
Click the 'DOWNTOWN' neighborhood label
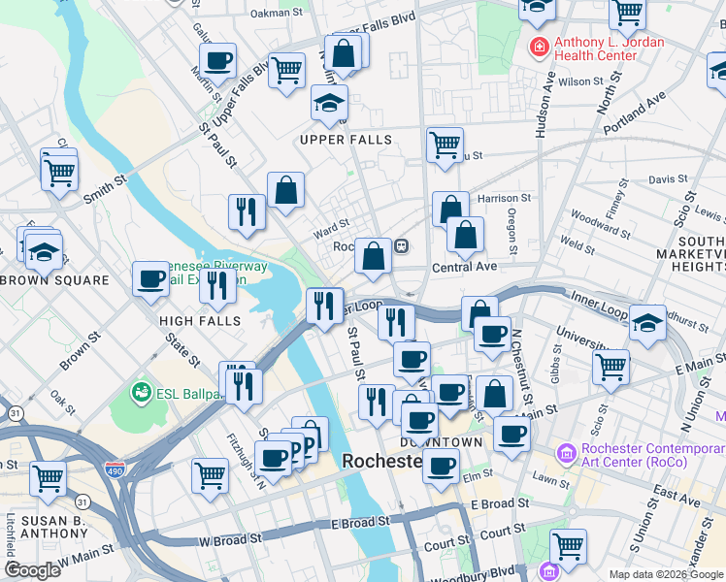(442, 442)
